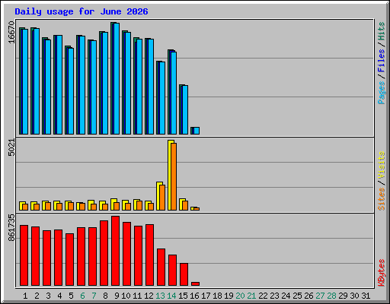
Task: Click the day 10 axis label
Action: click(x=126, y=296)
